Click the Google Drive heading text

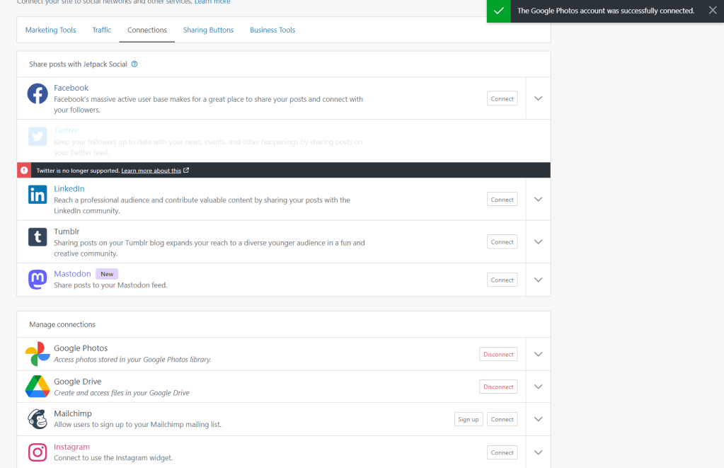[x=78, y=382]
